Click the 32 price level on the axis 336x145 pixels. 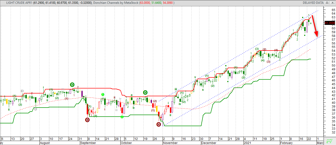333,132
